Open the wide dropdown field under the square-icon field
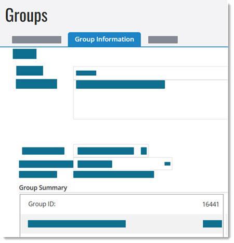Screen dimensions: 234x243 (123, 164)
